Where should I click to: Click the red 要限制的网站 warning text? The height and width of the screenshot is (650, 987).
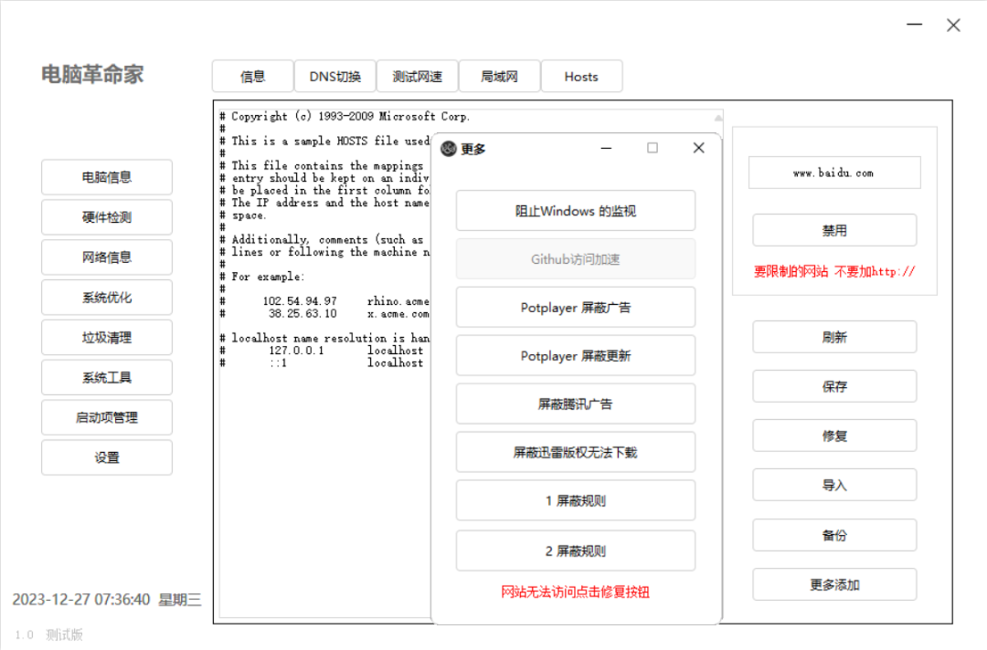point(834,271)
